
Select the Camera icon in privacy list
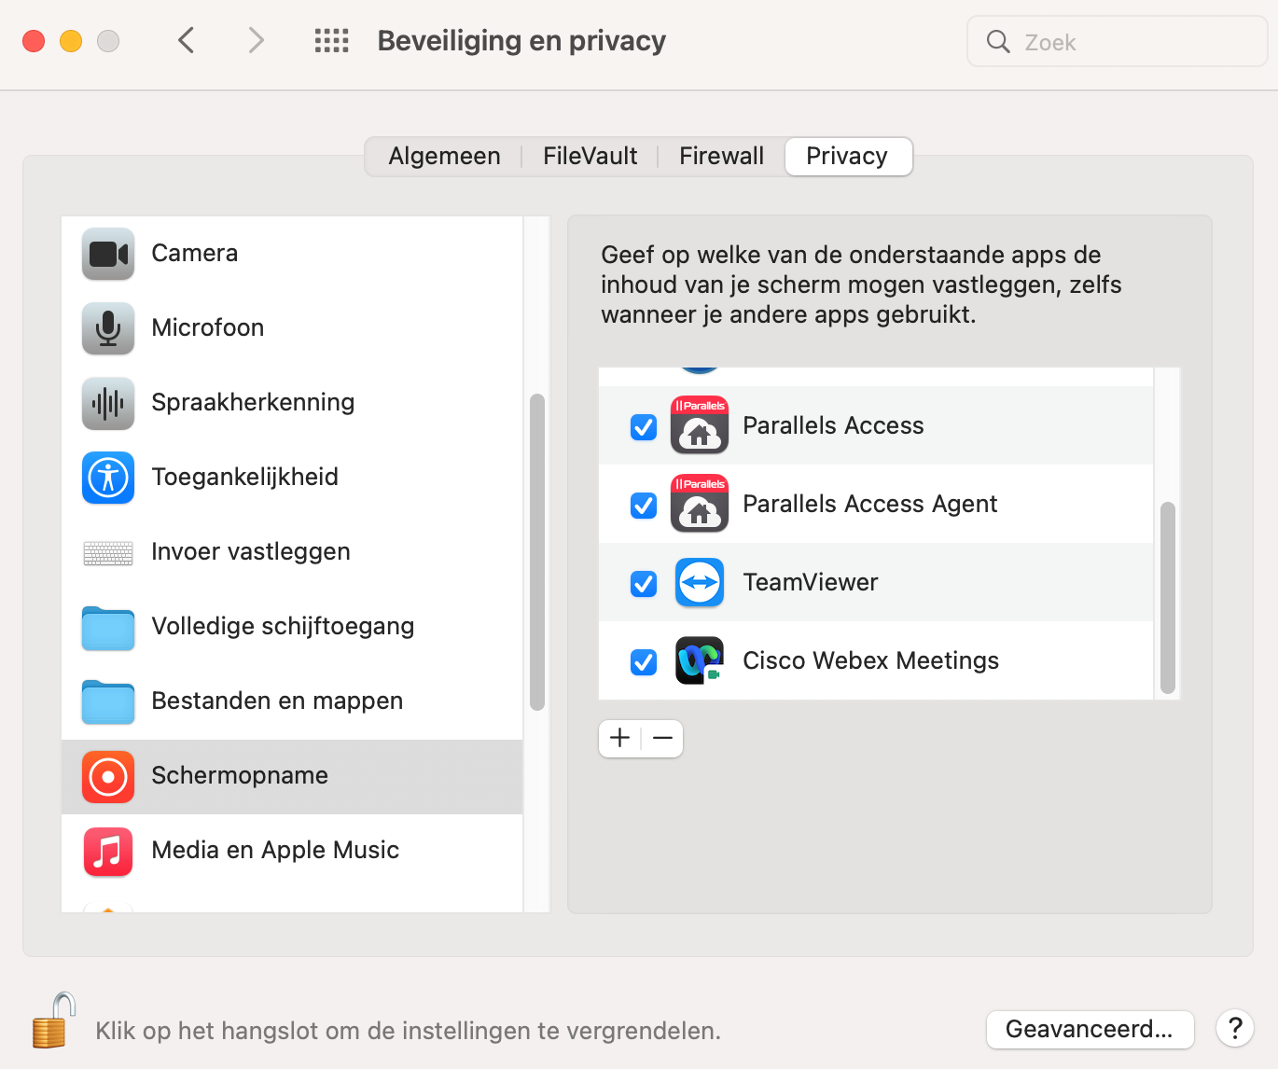(108, 254)
